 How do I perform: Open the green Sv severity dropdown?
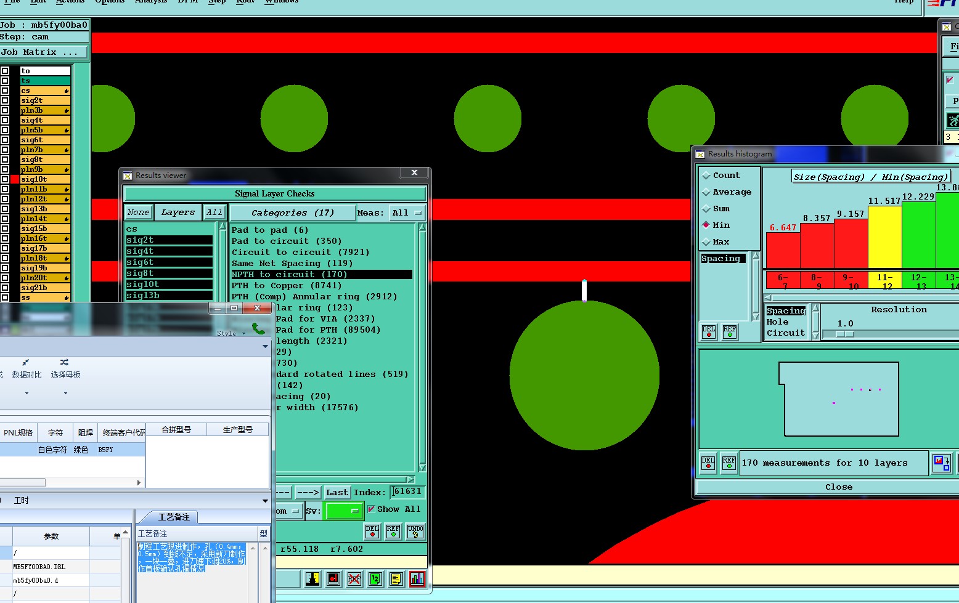(x=344, y=511)
